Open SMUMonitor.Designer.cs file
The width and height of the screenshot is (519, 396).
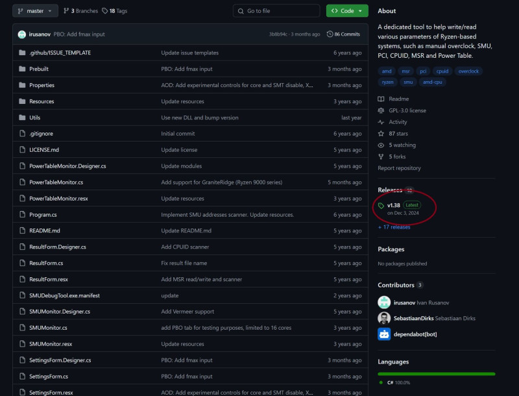point(60,311)
